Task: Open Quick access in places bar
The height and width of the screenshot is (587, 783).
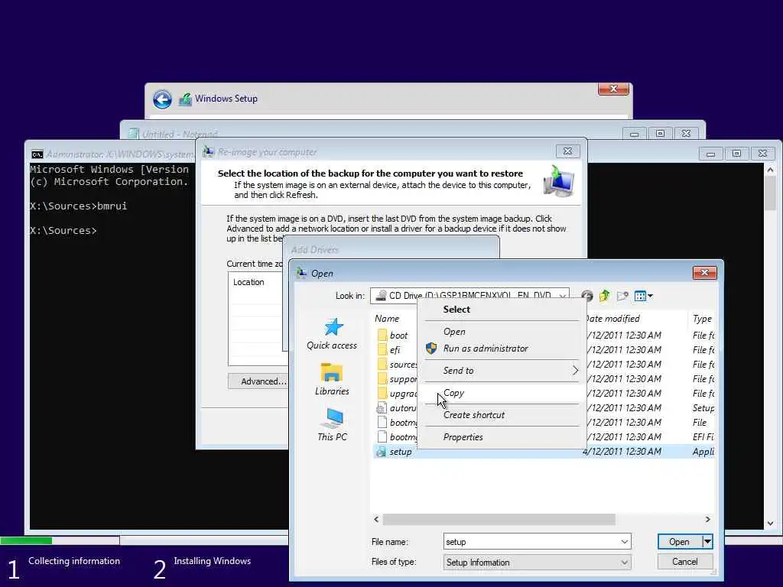Action: 332,334
